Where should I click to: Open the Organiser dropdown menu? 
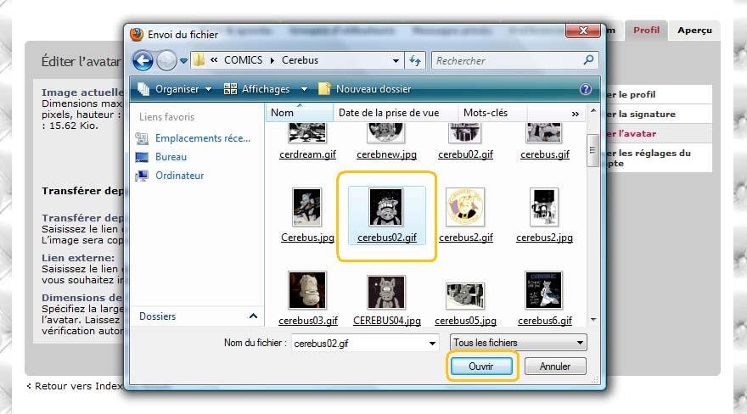[x=174, y=89]
